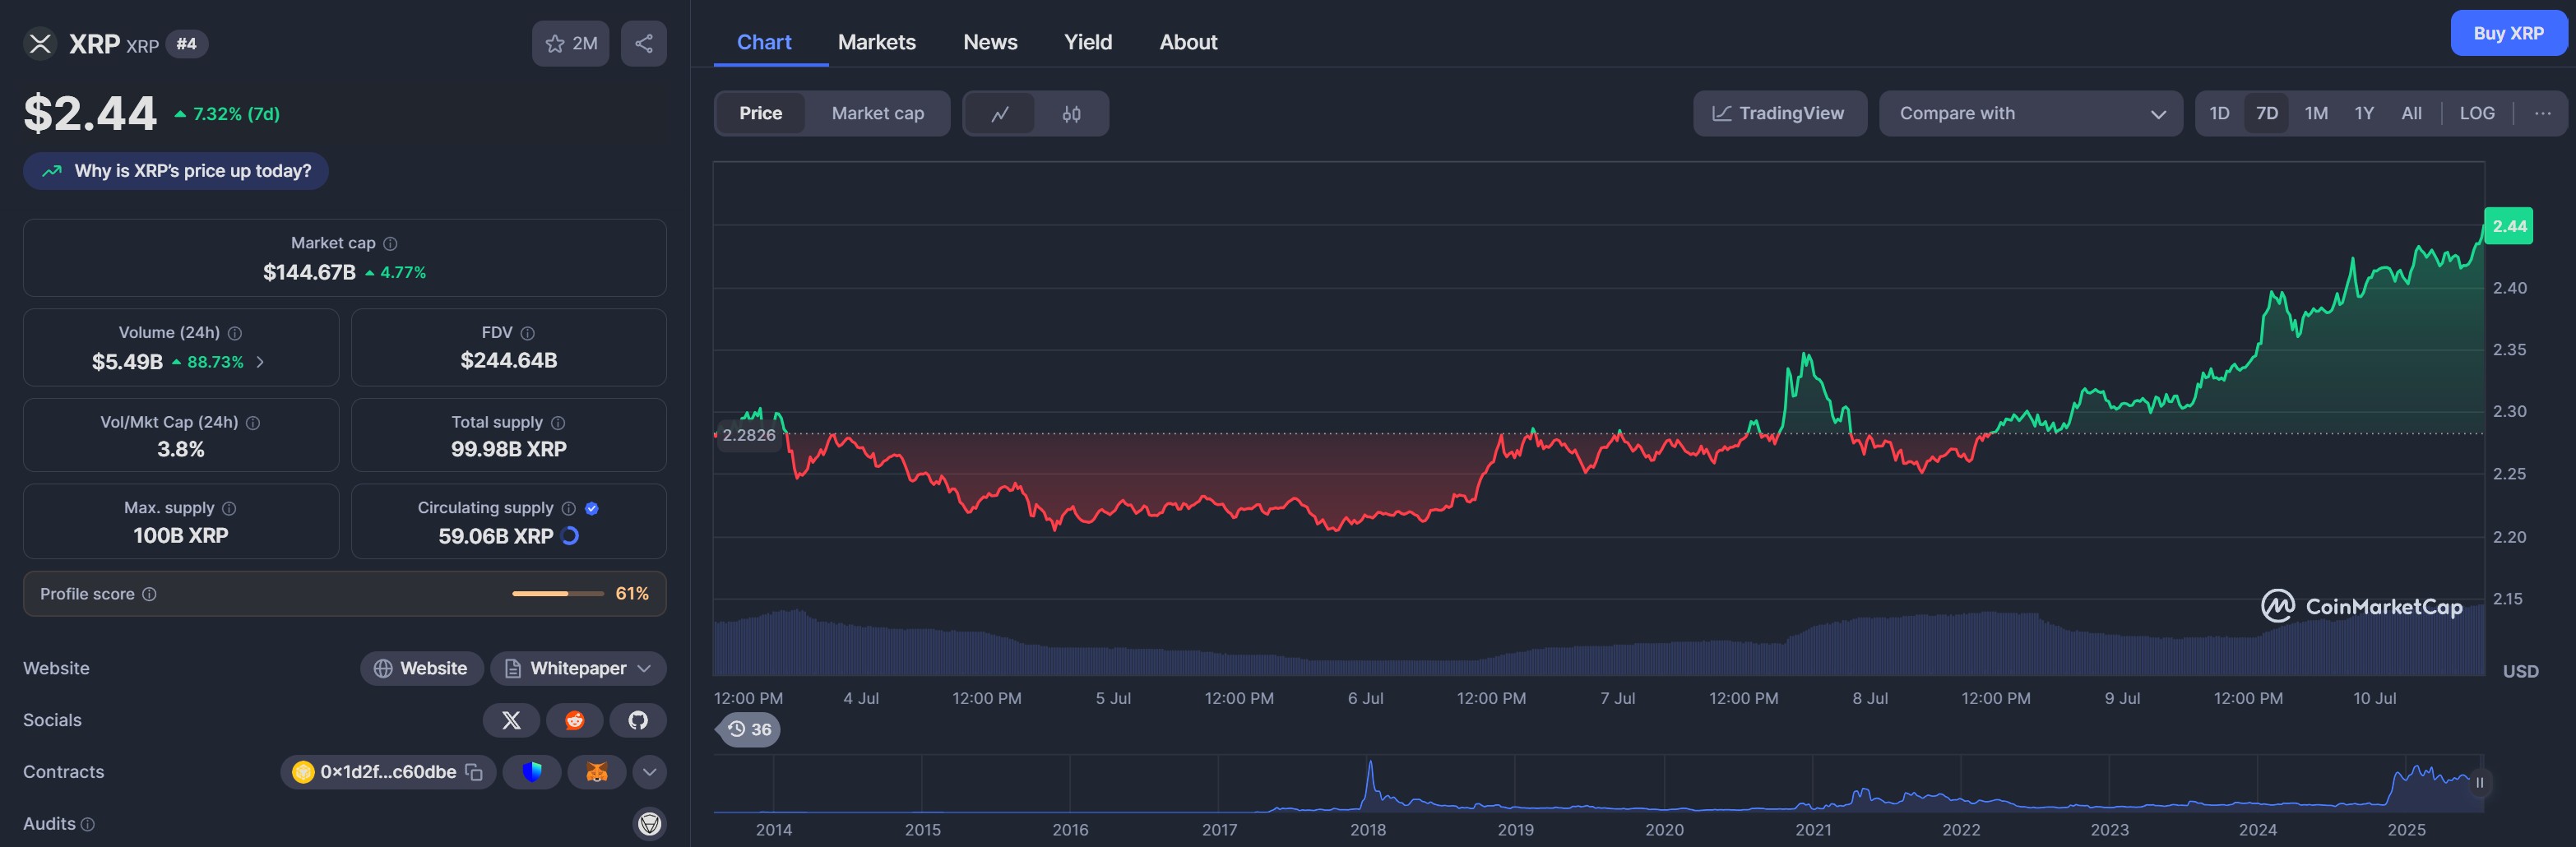The width and height of the screenshot is (2576, 847).
Task: Expand Volume (24h) details arrow
Action: pyautogui.click(x=260, y=362)
